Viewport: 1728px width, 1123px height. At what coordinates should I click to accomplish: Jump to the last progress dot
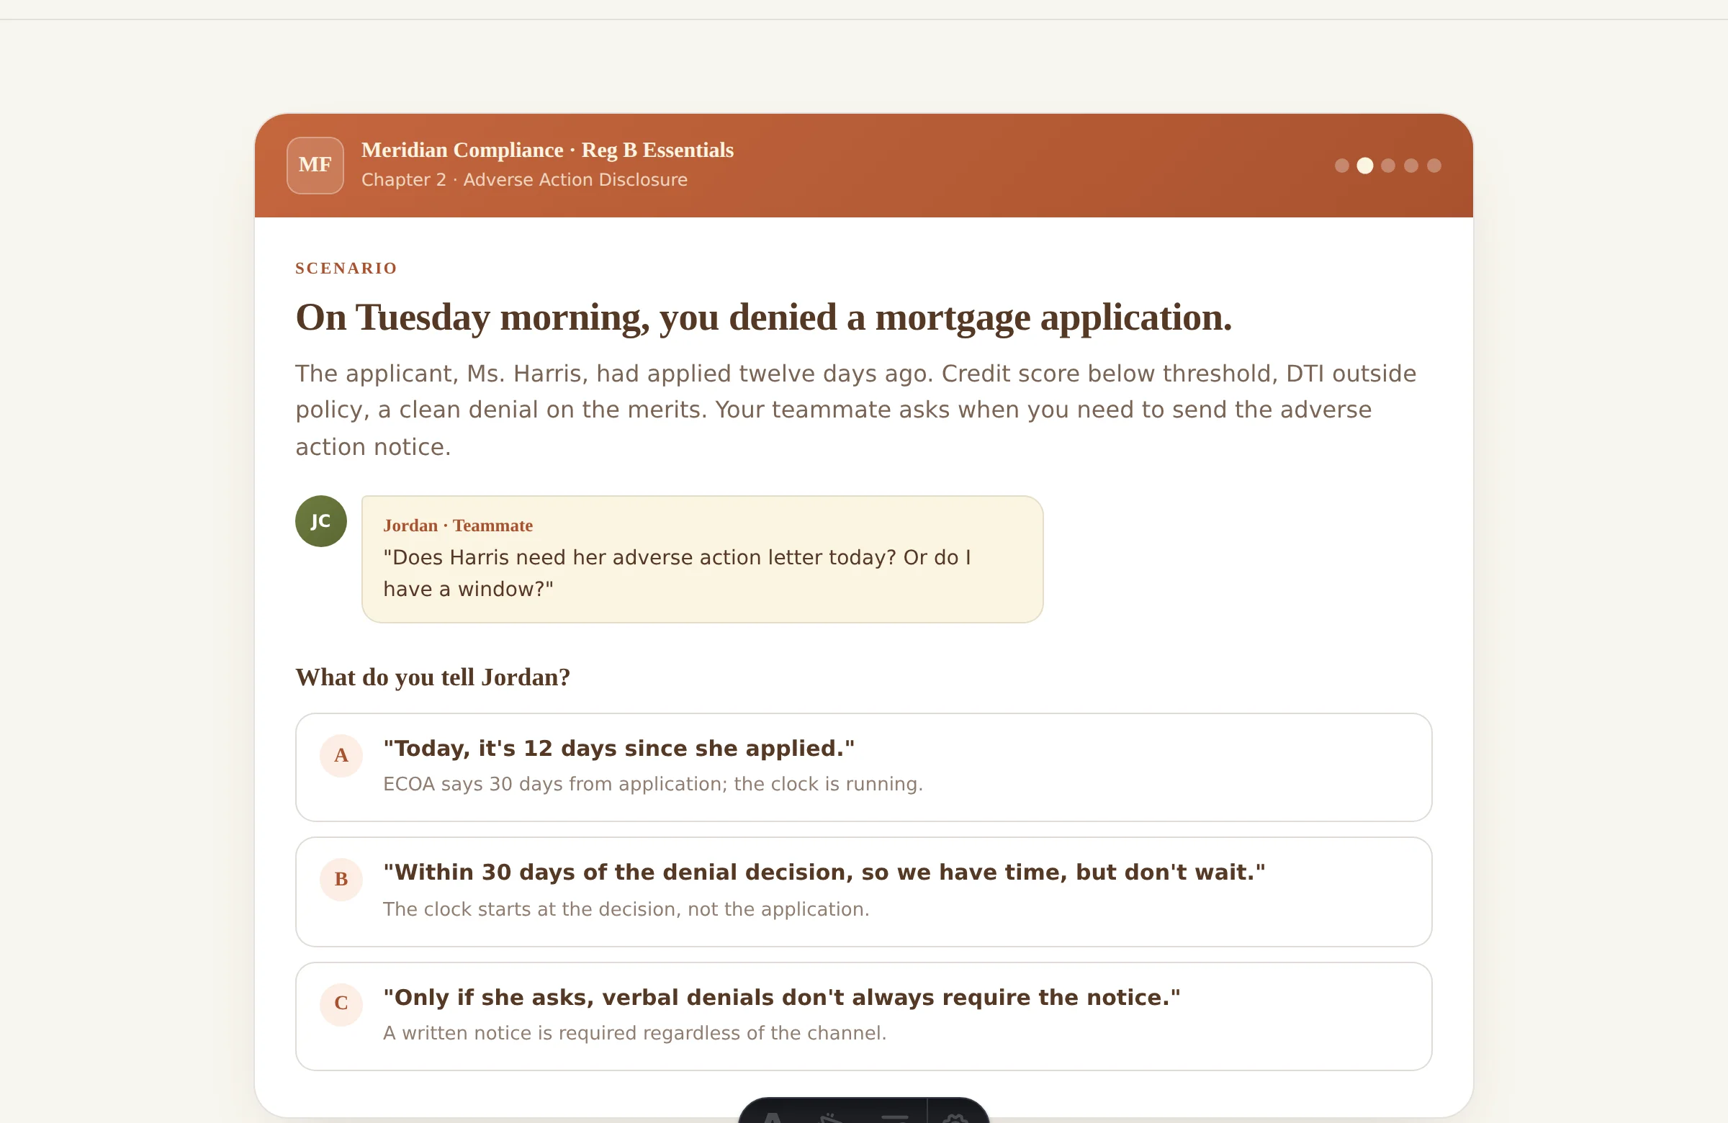point(1434,166)
